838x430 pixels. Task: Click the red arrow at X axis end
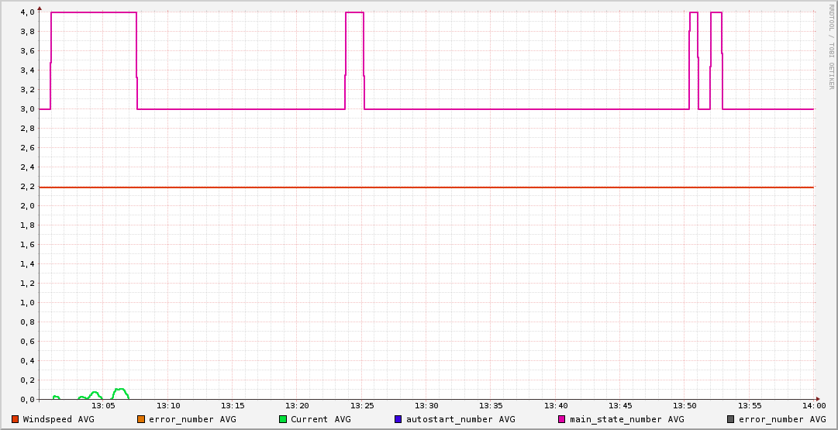click(x=819, y=400)
